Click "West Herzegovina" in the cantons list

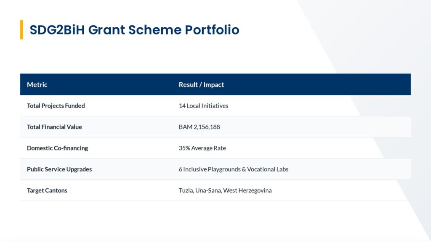click(247, 190)
